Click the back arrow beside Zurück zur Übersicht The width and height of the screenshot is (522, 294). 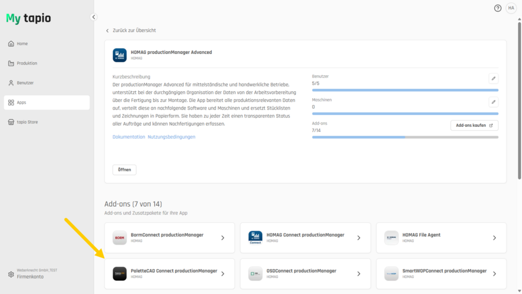[107, 31]
